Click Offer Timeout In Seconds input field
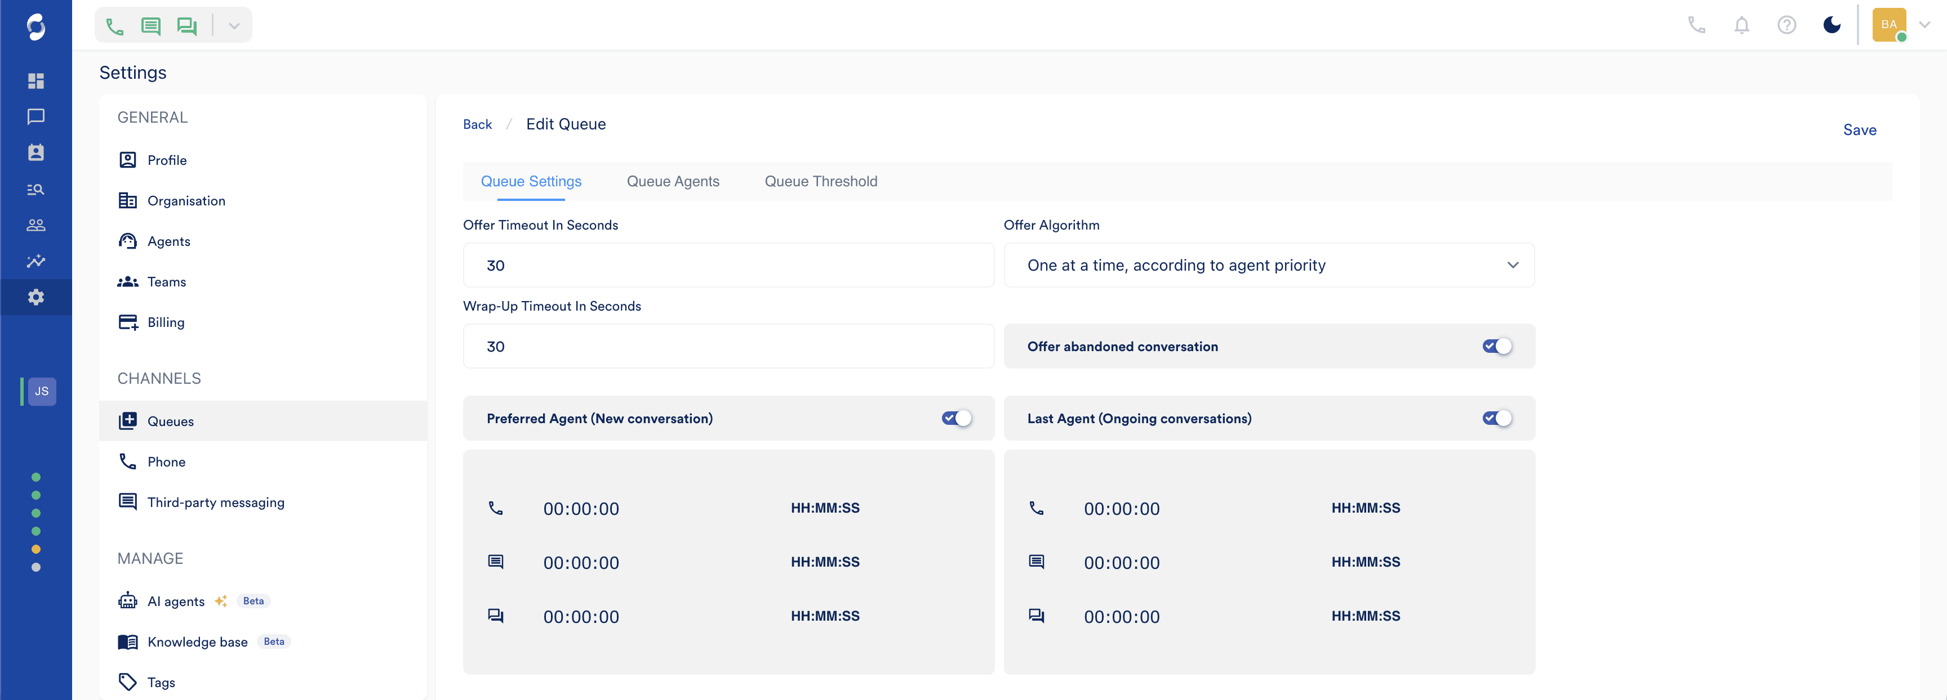This screenshot has width=1947, height=700. [728, 265]
